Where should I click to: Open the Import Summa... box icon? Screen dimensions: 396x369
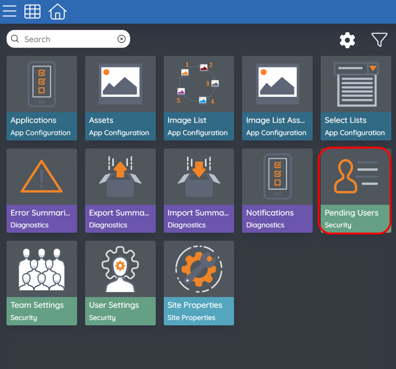[x=199, y=176]
